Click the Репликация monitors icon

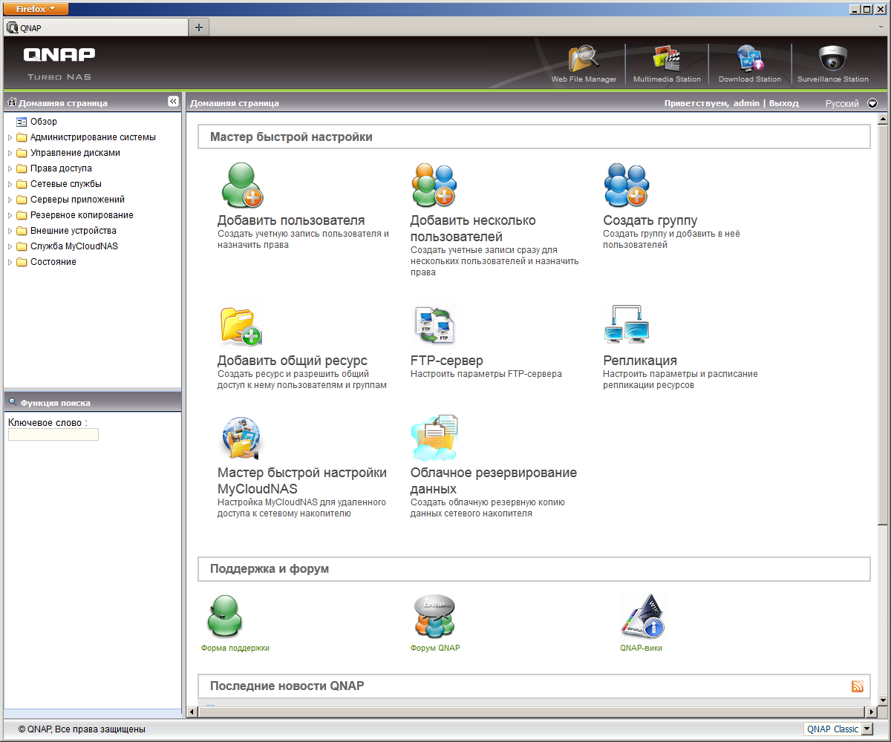tap(627, 325)
